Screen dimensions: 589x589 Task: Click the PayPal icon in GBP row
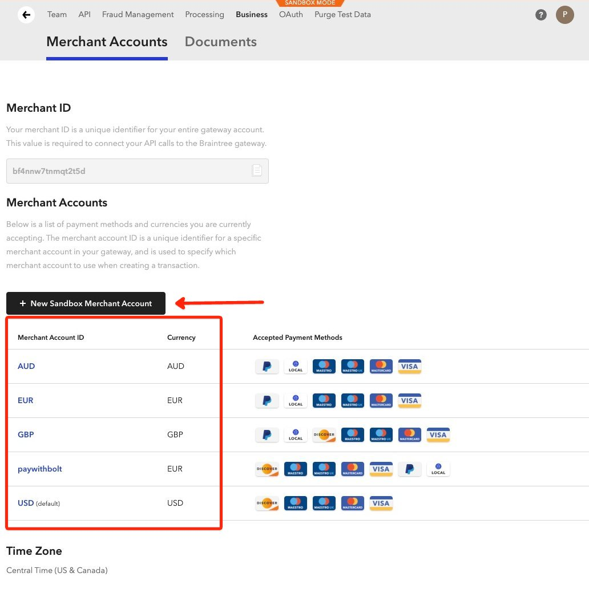[267, 434]
